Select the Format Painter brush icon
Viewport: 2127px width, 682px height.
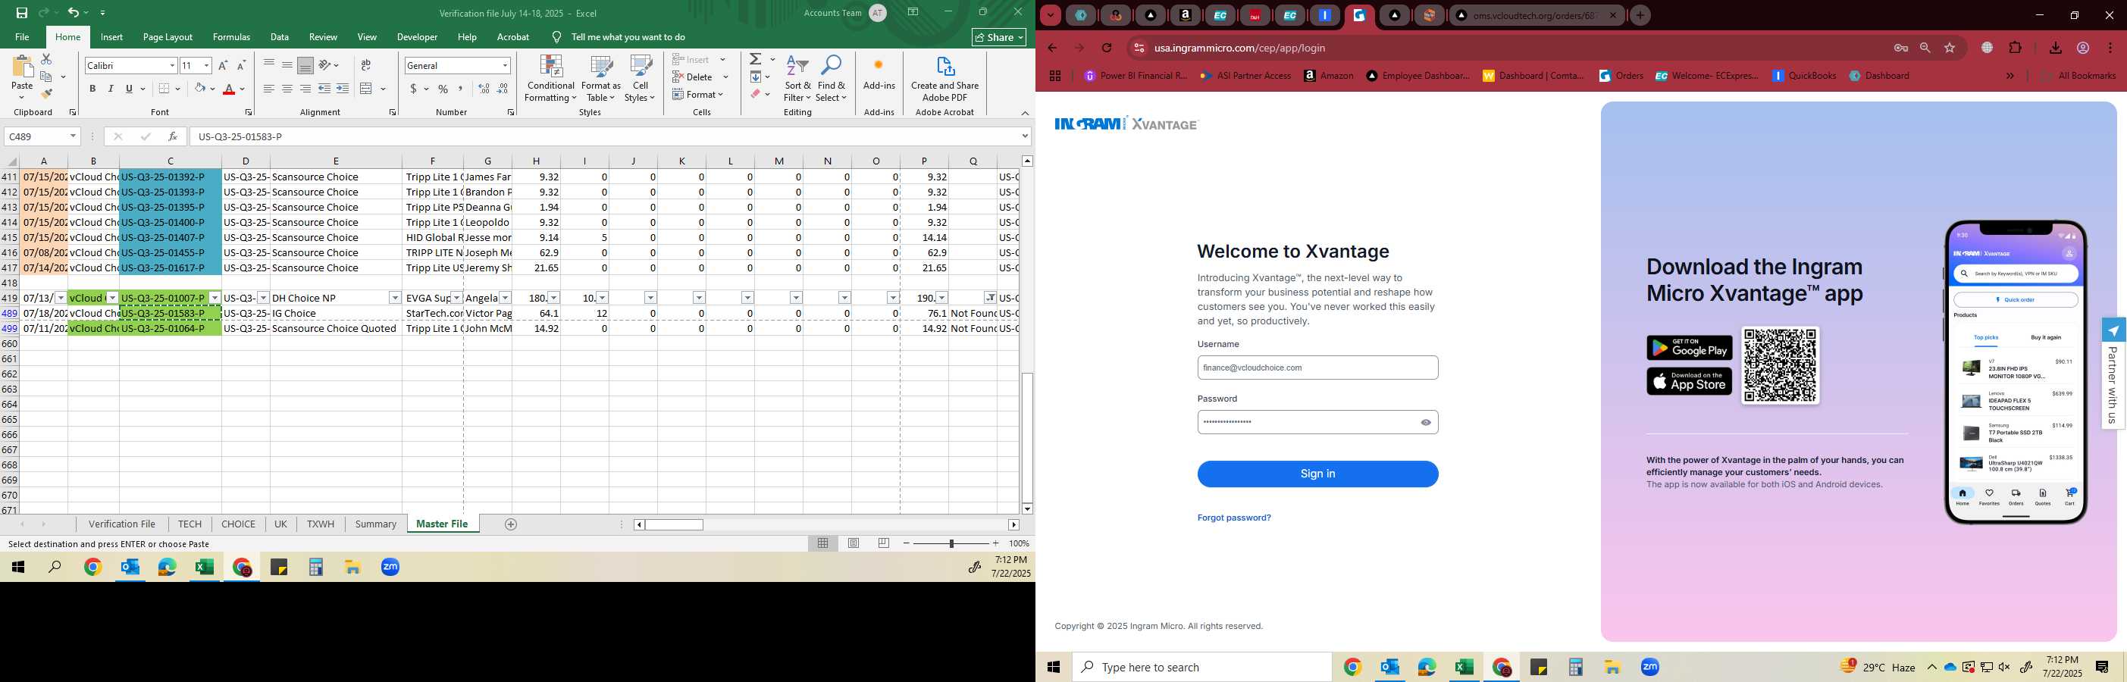(46, 93)
